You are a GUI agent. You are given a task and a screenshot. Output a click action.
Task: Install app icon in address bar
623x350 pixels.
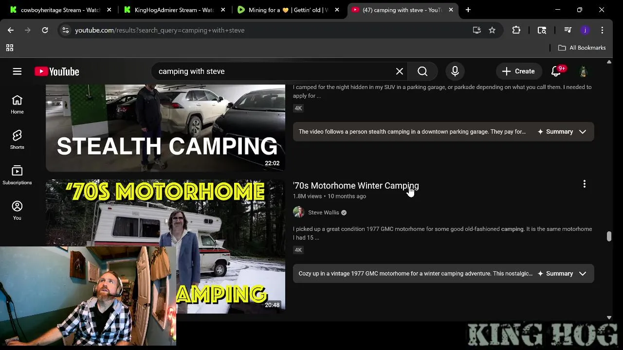pos(476,30)
